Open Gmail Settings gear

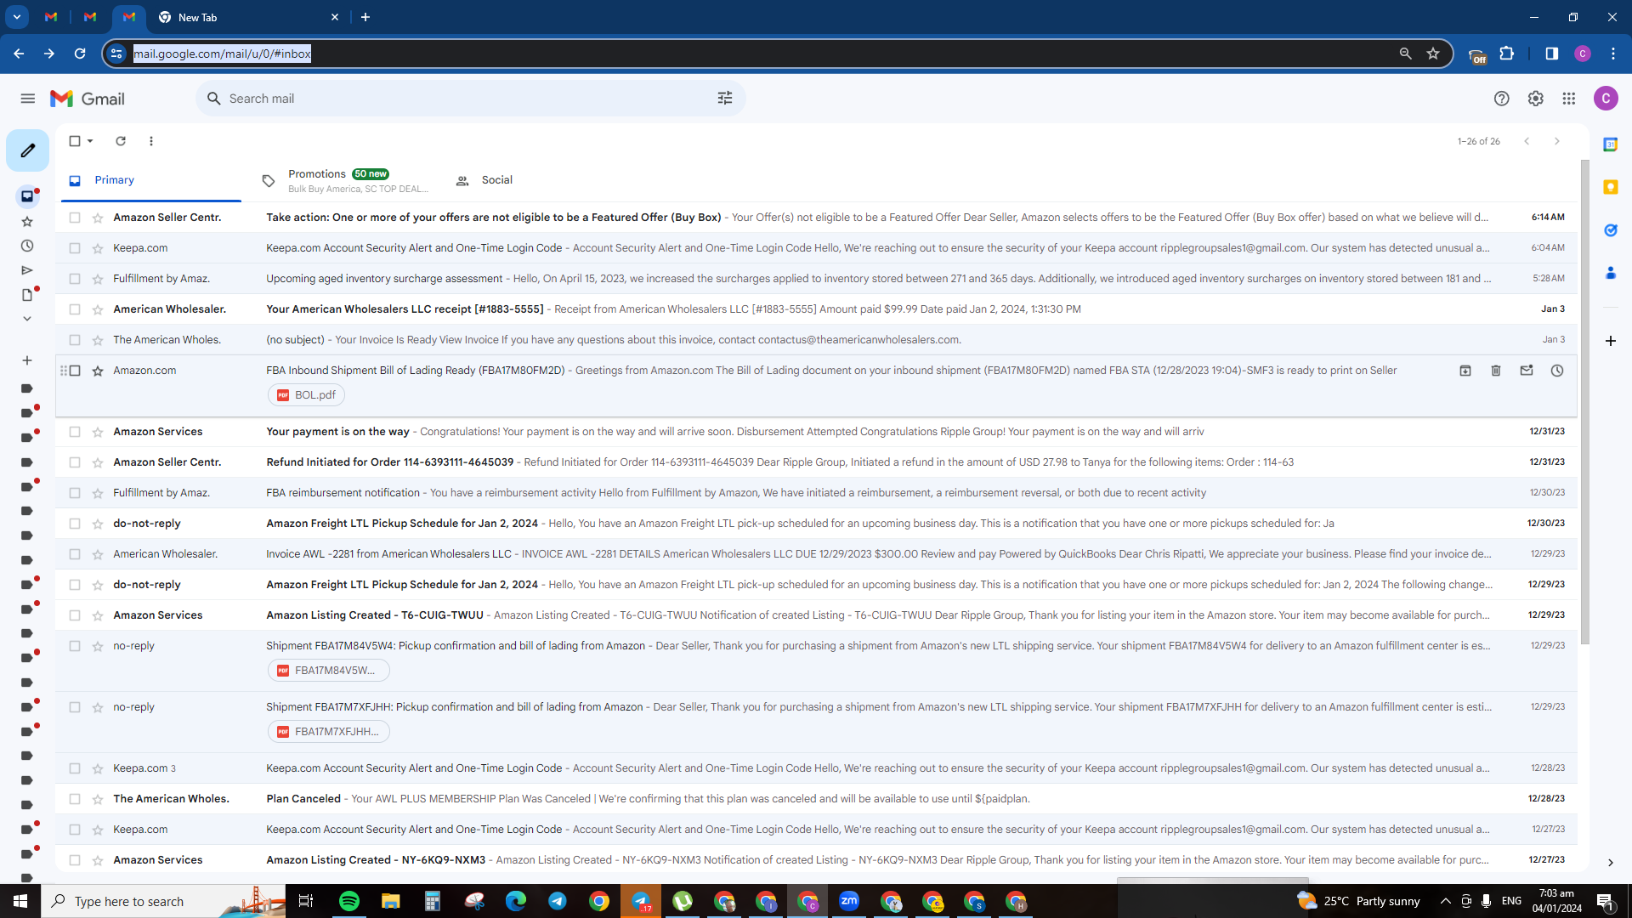coord(1535,99)
